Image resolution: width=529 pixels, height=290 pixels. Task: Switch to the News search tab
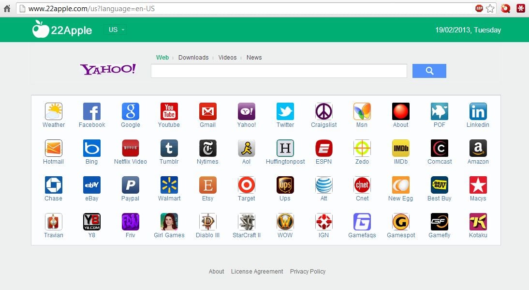click(x=254, y=58)
